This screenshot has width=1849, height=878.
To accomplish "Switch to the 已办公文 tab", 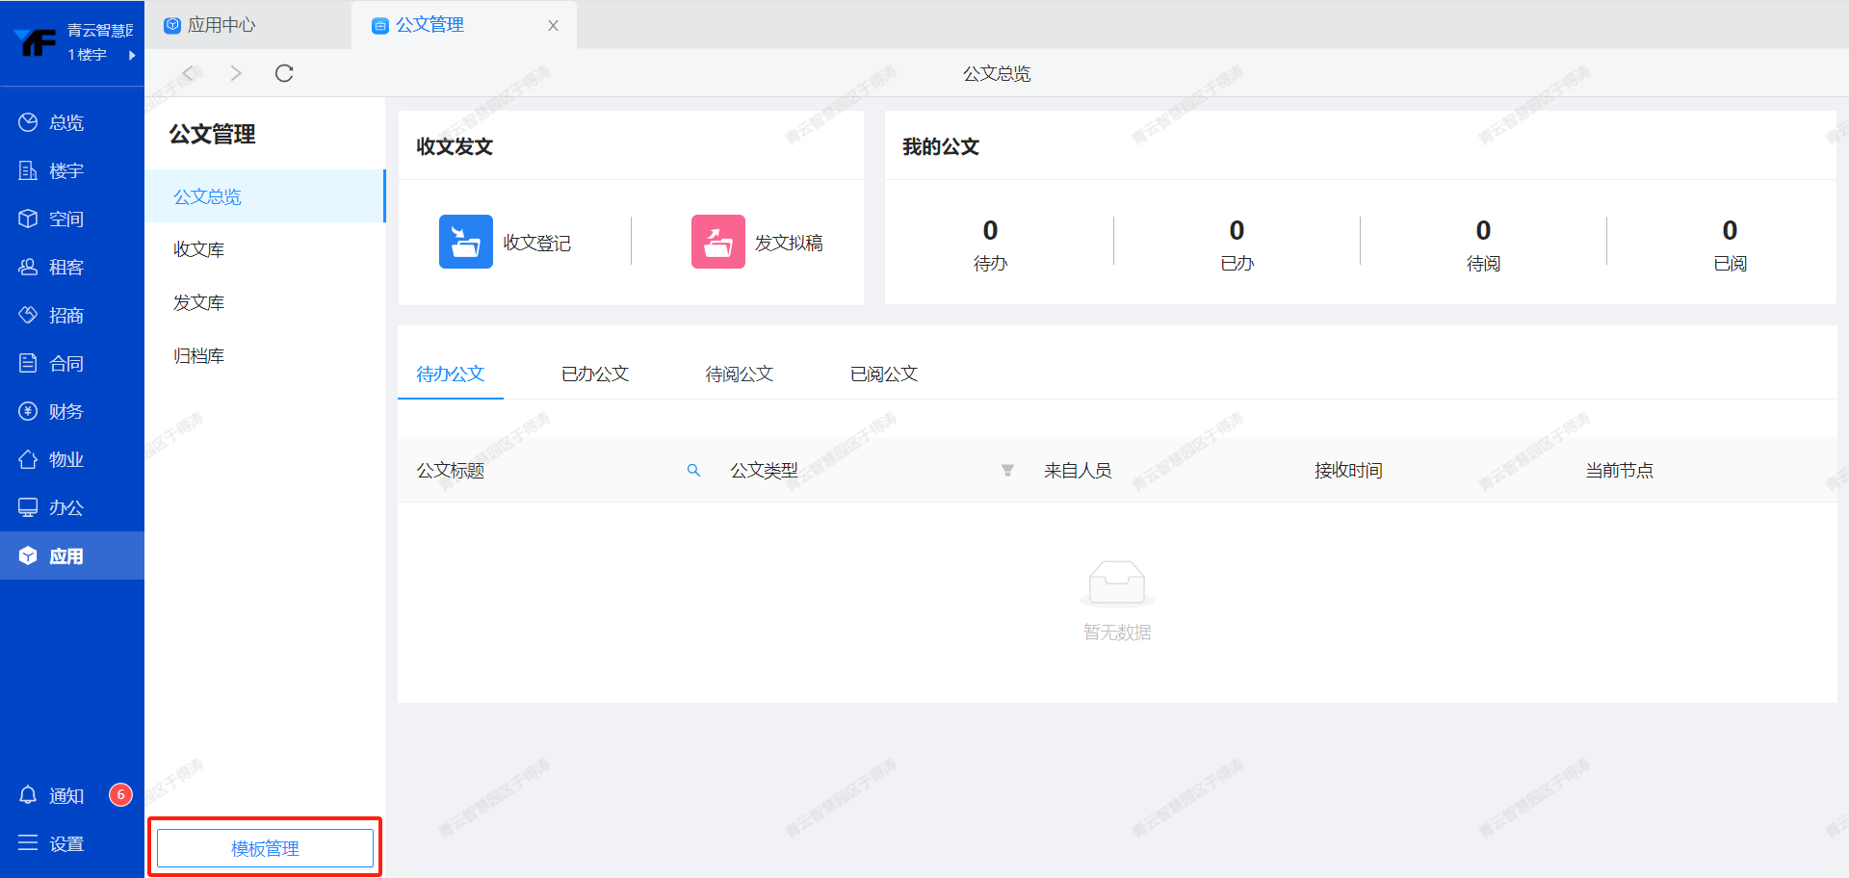I will click(x=594, y=374).
